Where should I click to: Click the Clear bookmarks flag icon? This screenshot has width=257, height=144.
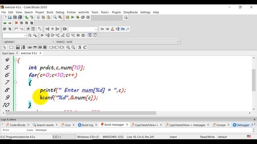[32, 23]
